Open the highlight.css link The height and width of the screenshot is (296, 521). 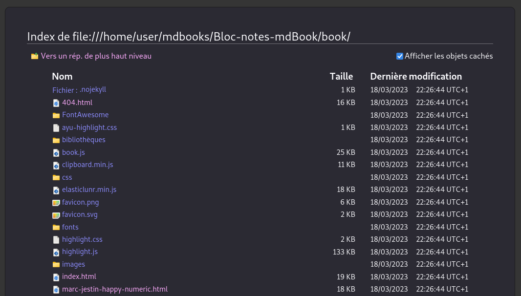click(82, 239)
